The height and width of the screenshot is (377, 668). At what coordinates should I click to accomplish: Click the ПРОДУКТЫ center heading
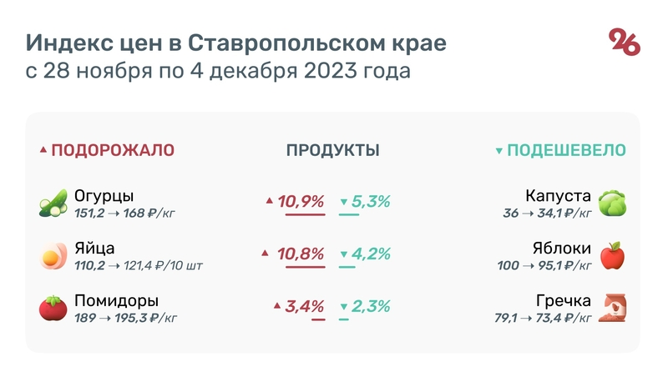click(x=333, y=151)
